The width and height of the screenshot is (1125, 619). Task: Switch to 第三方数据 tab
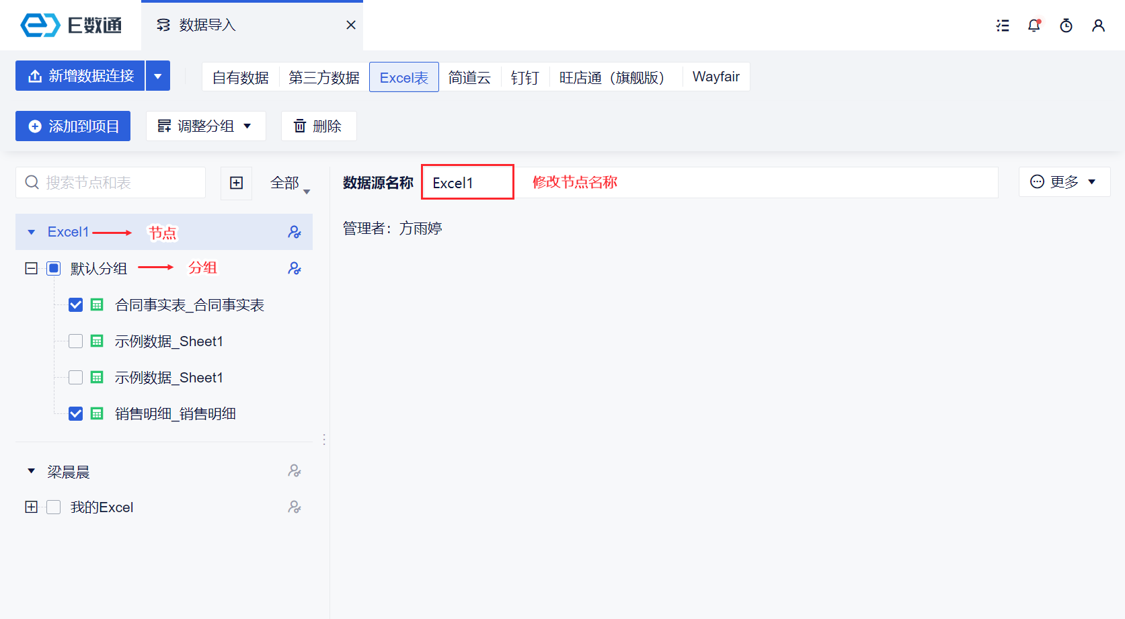324,77
